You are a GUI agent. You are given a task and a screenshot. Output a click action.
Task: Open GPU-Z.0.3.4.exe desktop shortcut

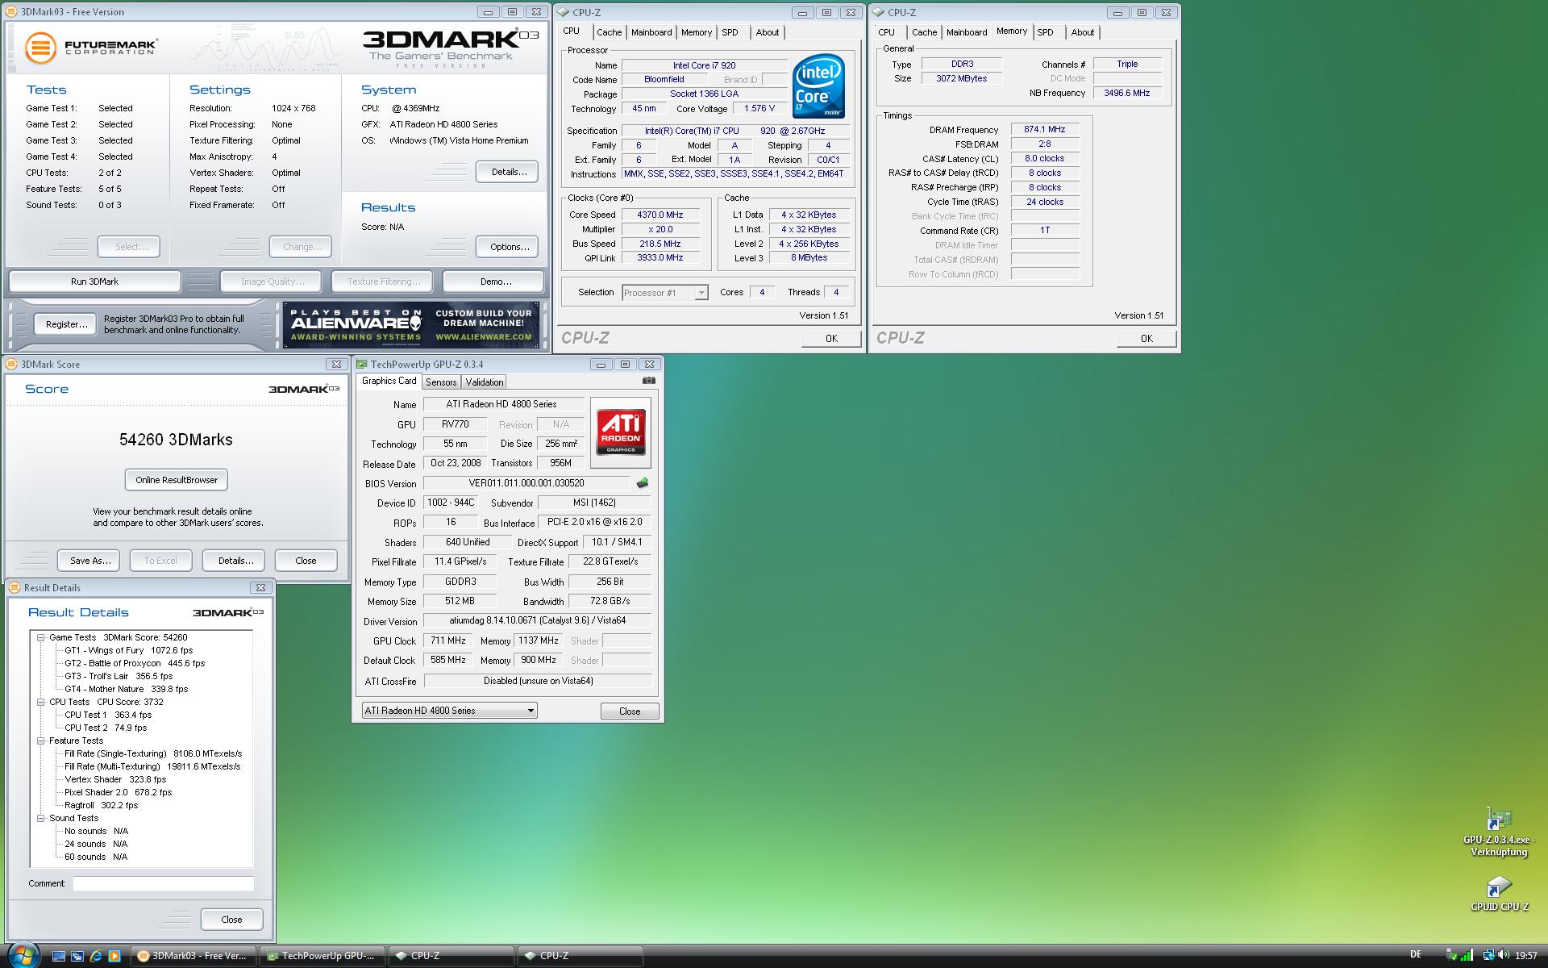(x=1499, y=832)
